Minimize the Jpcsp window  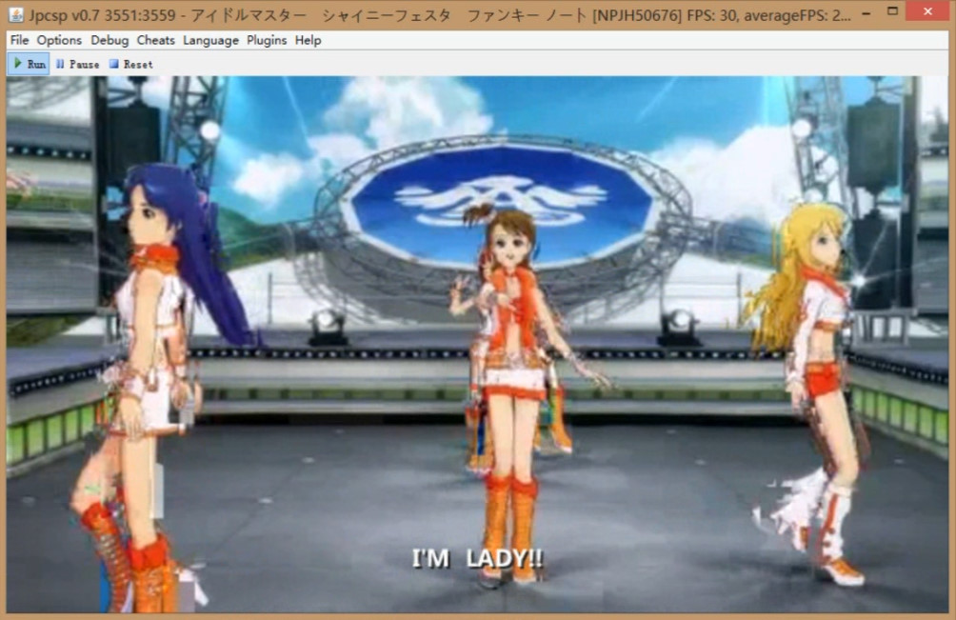pyautogui.click(x=866, y=13)
